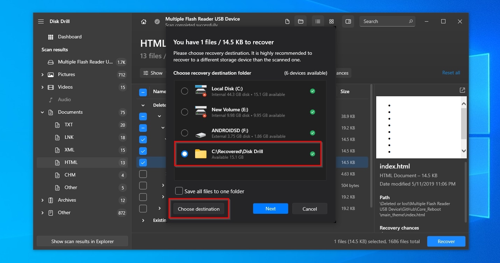Switch to folder view icon in toolbar
This screenshot has width=500, height=263.
click(301, 22)
